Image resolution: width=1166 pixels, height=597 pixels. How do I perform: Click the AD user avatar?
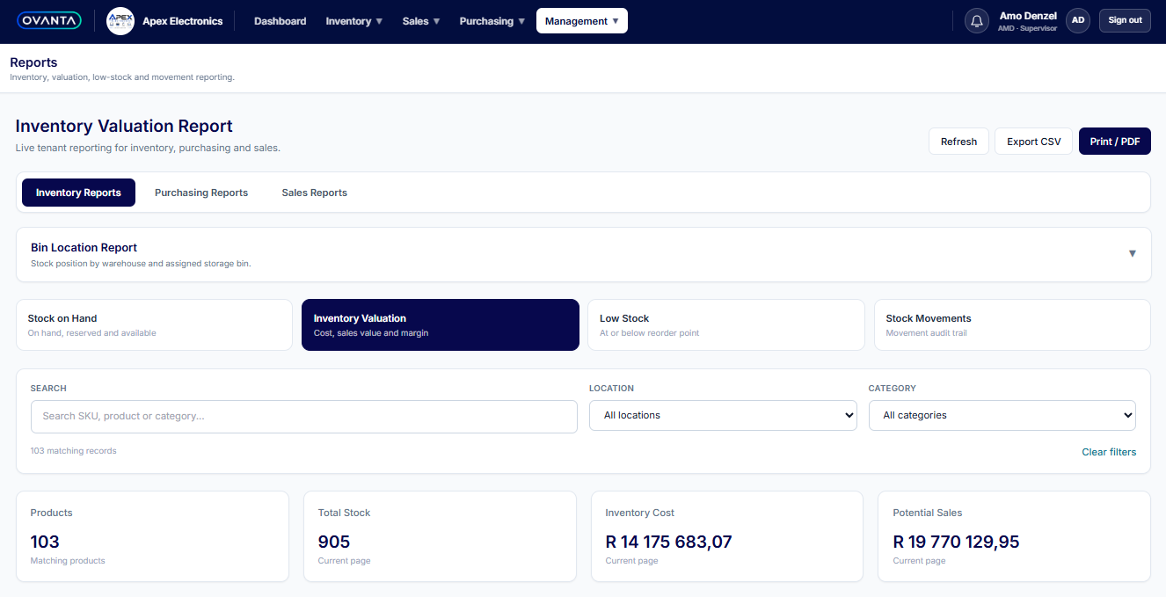point(1078,20)
